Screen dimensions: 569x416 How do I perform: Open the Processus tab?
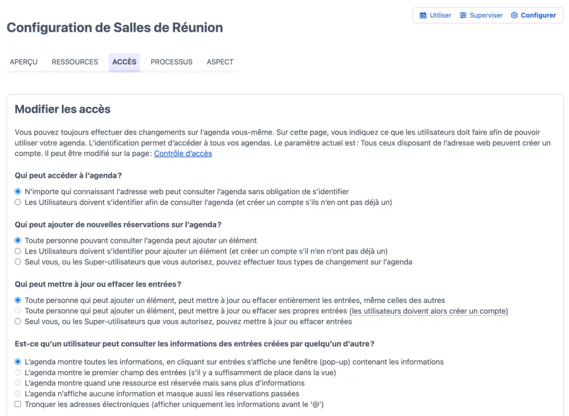[171, 62]
